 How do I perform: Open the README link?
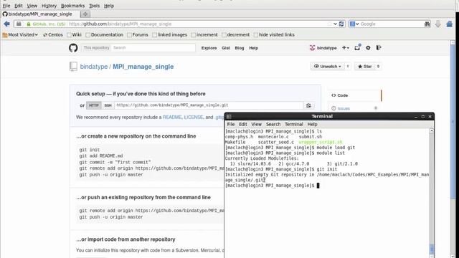(172, 117)
